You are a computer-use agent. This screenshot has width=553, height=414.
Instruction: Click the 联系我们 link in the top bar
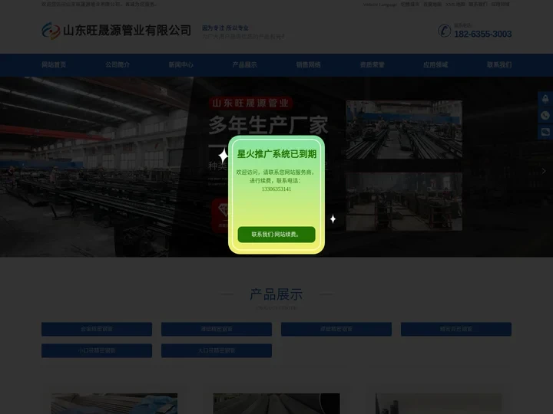[x=478, y=5]
